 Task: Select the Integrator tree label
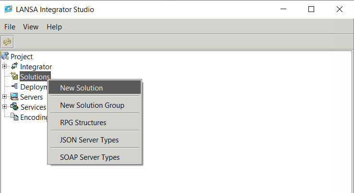point(36,67)
